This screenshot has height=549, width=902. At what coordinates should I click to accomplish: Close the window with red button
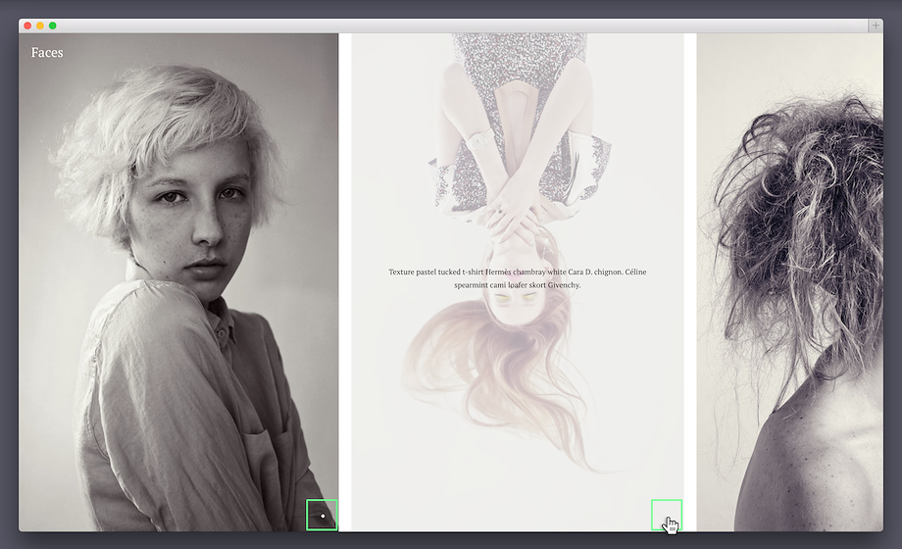point(28,25)
